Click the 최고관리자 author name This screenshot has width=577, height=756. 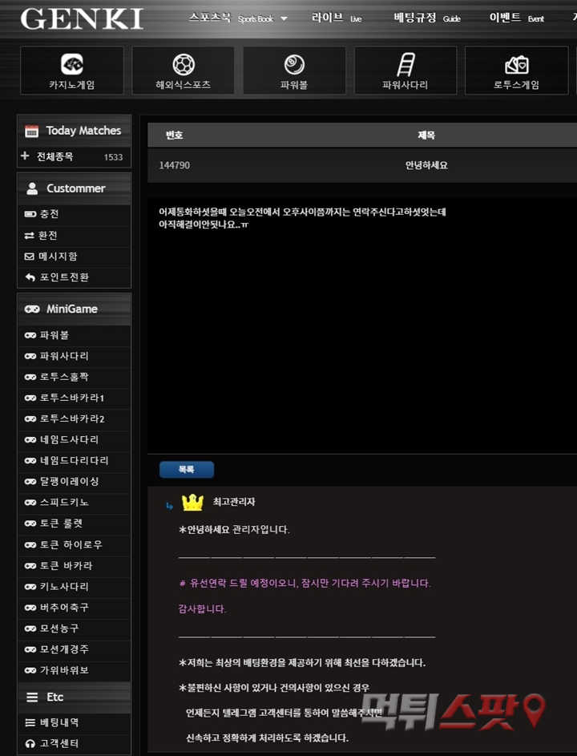pos(234,502)
